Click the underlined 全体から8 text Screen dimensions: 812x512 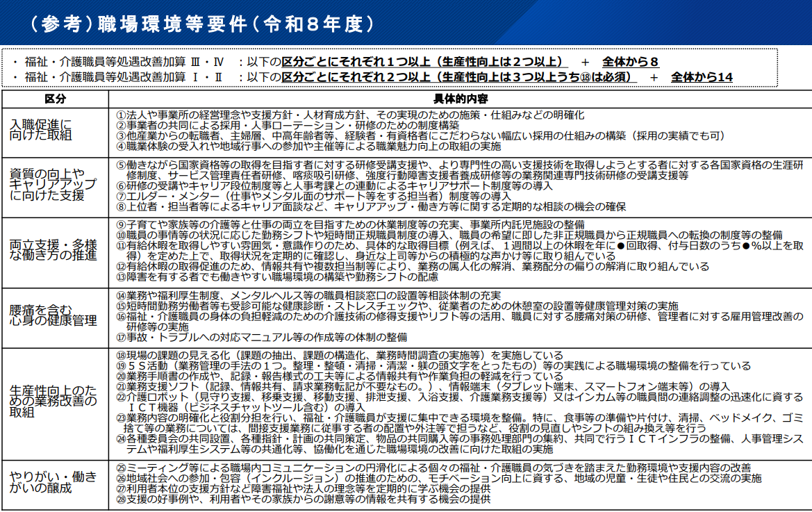click(630, 61)
